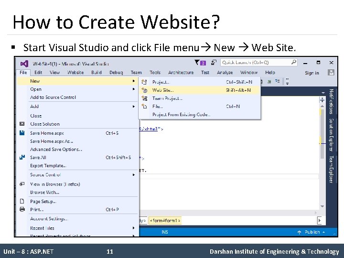Click the Save Home.aspx floppy icon

tap(22, 133)
